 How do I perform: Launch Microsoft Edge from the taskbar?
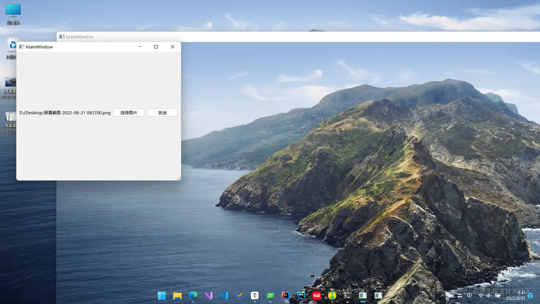coord(193,295)
